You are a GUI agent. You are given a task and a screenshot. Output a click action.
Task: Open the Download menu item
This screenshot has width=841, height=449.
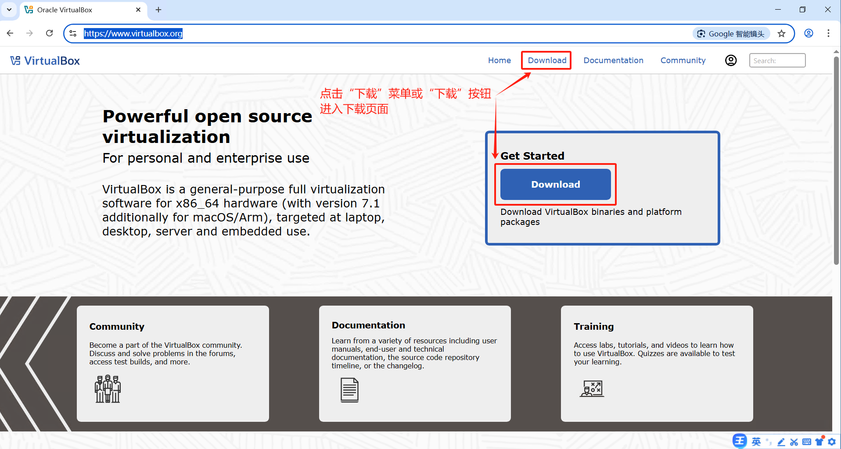[547, 61]
